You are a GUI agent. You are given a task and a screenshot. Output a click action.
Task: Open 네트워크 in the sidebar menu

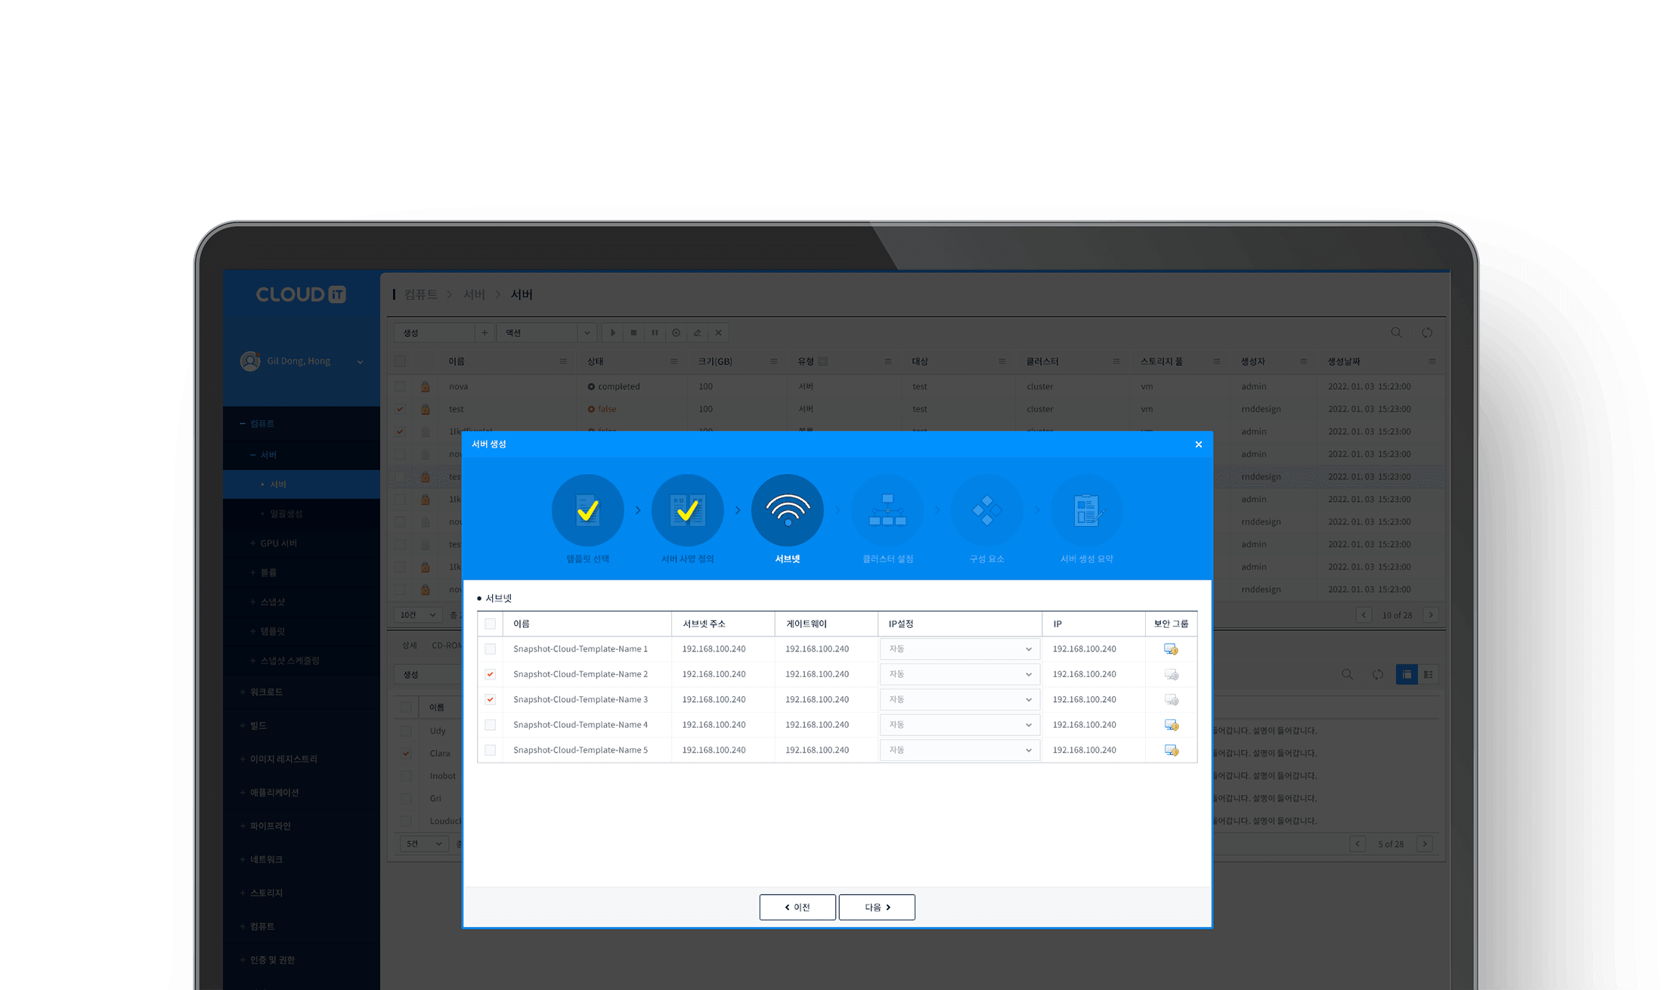266,859
